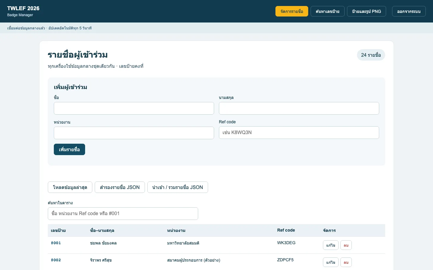Image resolution: width=433 pixels, height=270 pixels.
Task: Click badge number #002
Action: [56, 260]
